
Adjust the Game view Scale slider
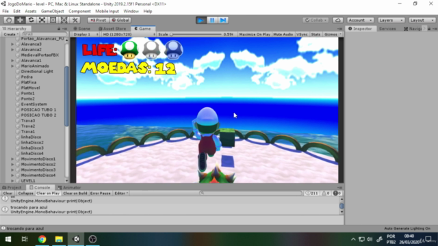pos(196,34)
